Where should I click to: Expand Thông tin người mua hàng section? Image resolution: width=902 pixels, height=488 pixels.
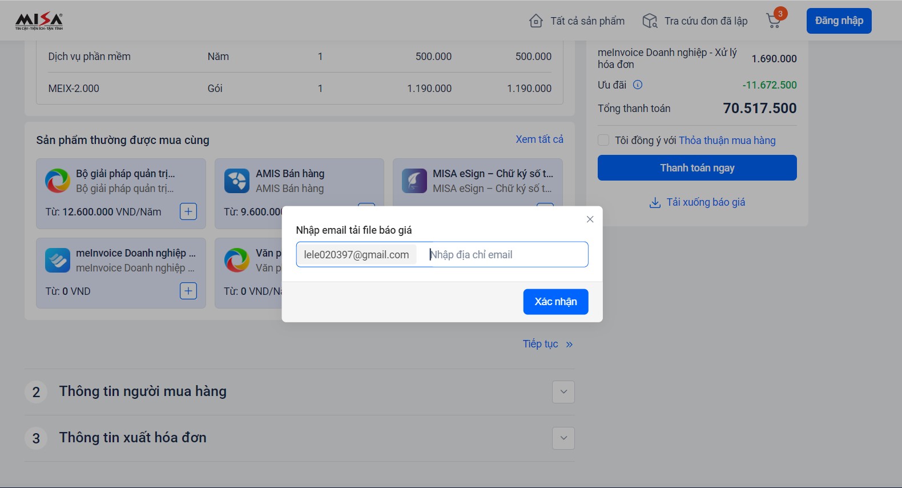click(x=563, y=392)
